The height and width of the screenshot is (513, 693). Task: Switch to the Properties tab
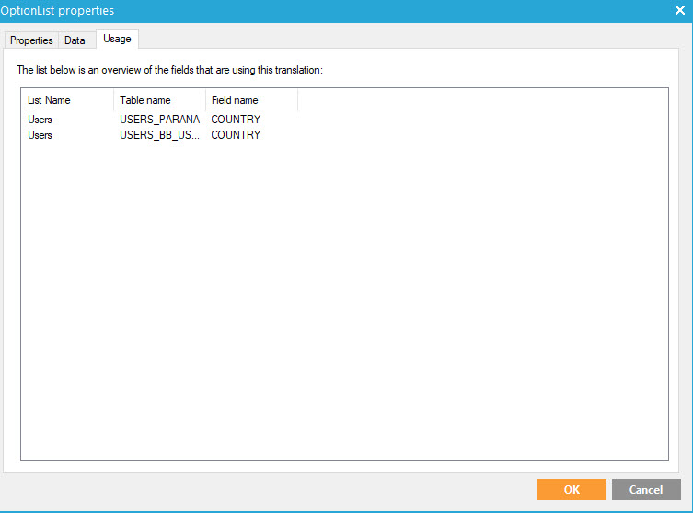point(31,40)
